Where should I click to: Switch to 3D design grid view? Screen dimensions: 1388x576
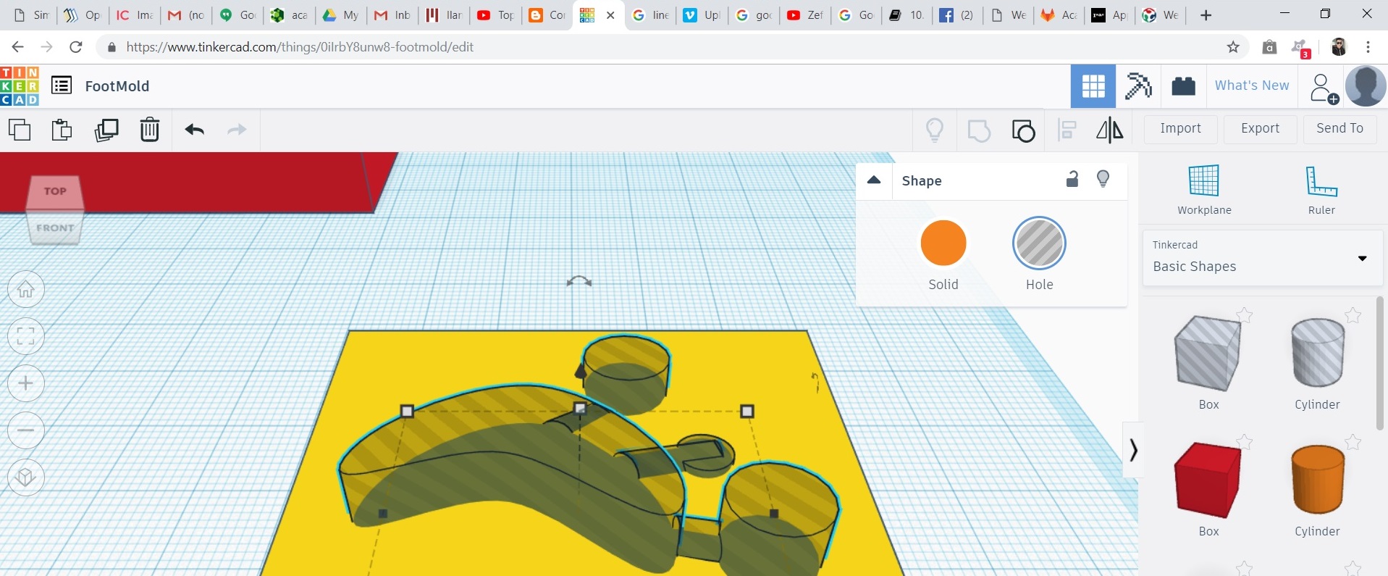point(1093,86)
